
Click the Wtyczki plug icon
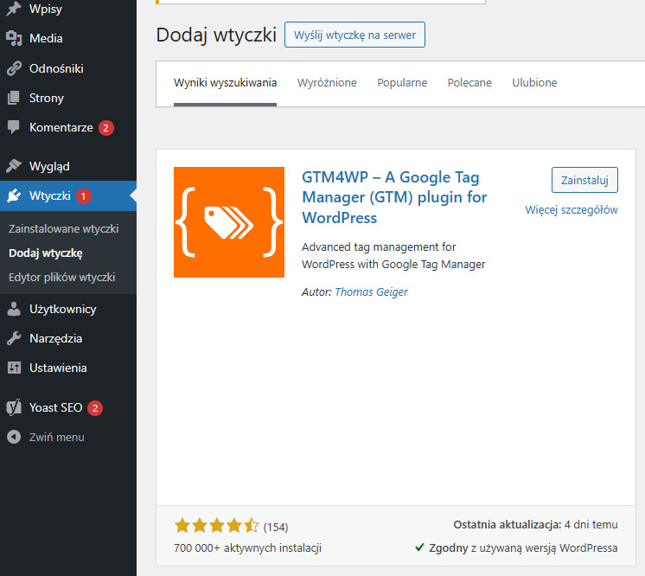14,195
